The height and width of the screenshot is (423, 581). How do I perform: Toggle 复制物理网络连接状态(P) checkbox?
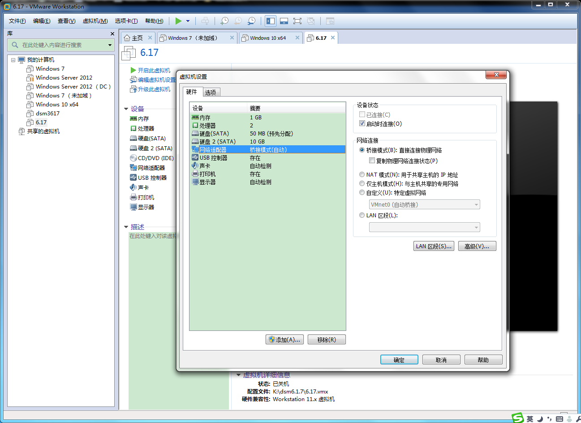tap(372, 161)
